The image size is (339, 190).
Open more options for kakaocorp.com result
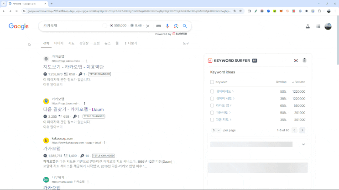pos(104,143)
